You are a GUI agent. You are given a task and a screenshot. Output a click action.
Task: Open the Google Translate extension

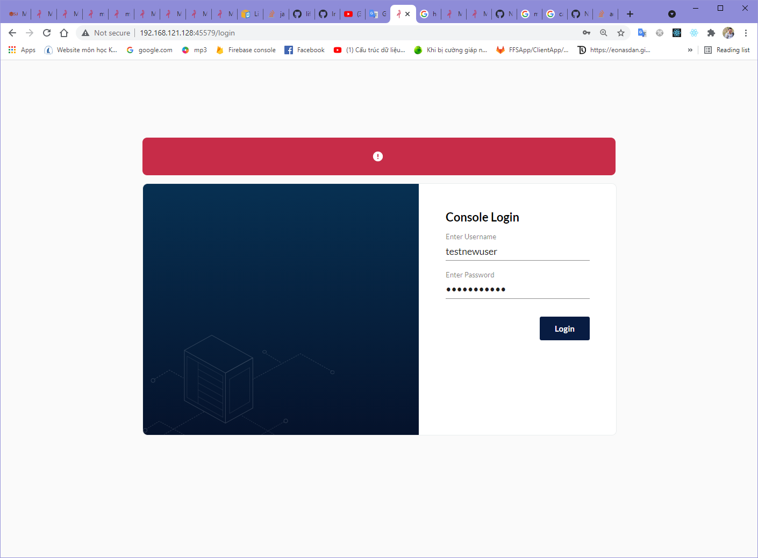642,33
